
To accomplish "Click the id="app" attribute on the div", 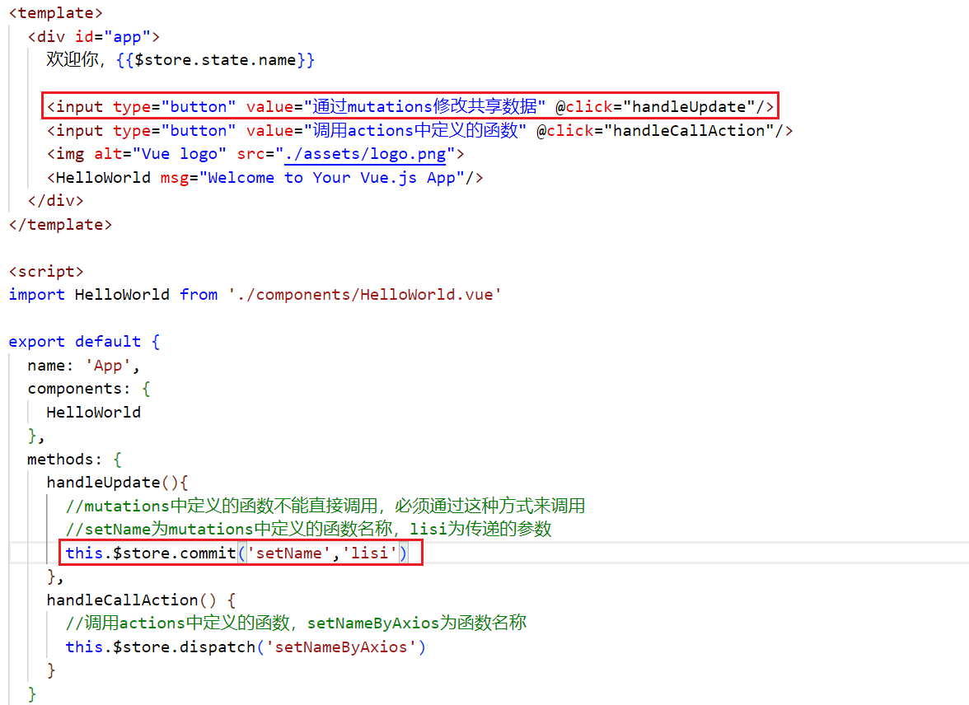I will pos(118,37).
